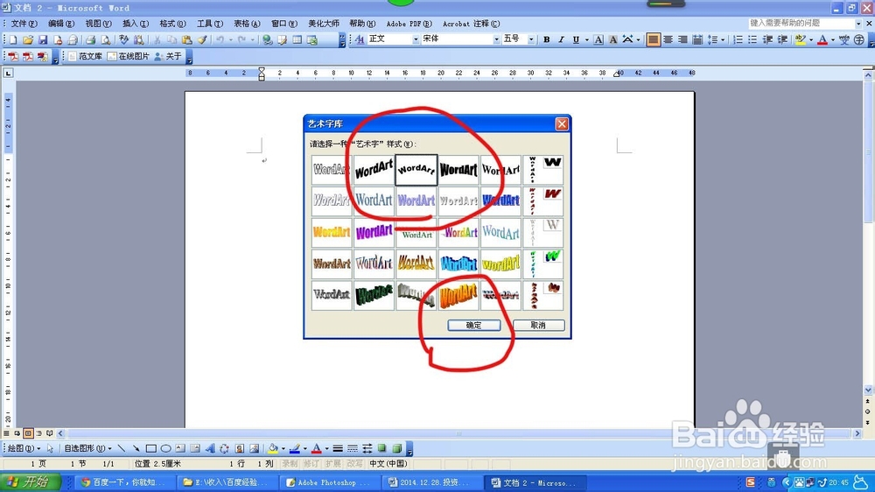Toggle center alignment
The width and height of the screenshot is (875, 492).
[x=668, y=39]
